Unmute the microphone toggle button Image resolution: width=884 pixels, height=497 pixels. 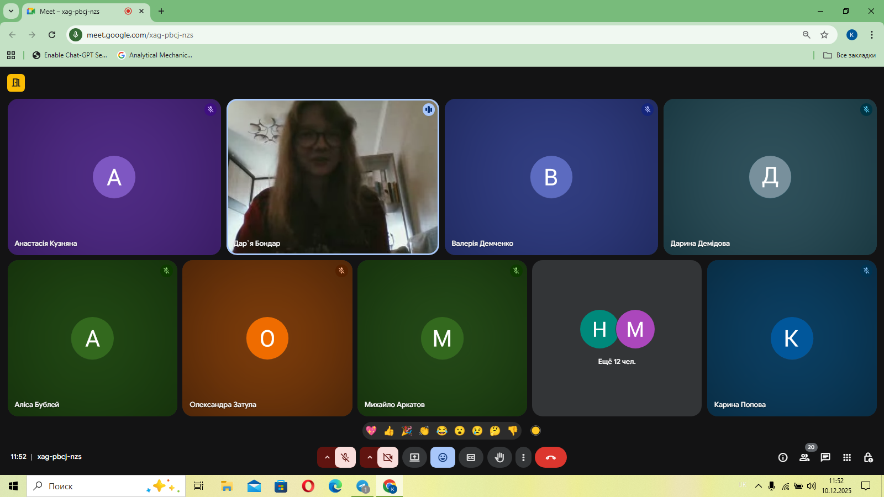345,457
